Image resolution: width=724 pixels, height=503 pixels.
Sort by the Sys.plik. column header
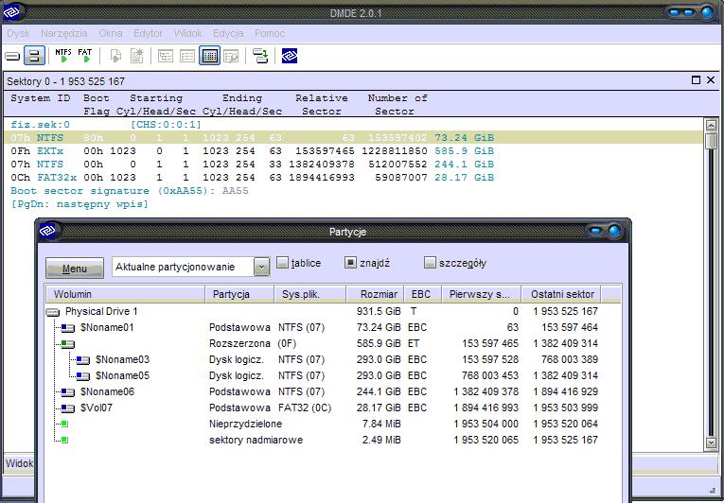310,294
